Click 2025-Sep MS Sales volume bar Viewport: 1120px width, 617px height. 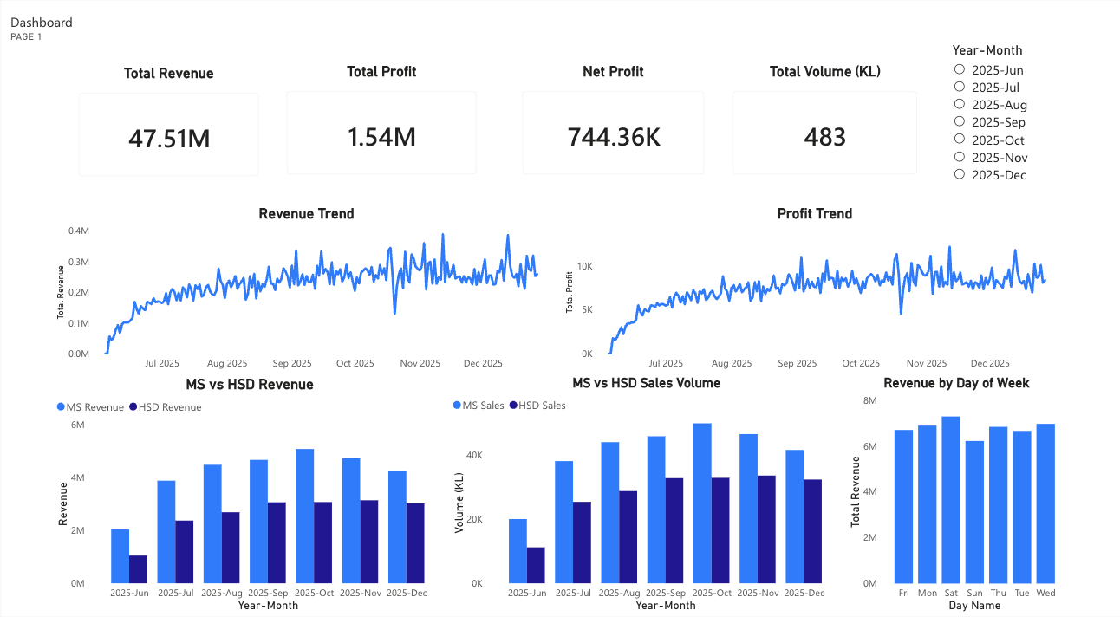[x=656, y=510]
